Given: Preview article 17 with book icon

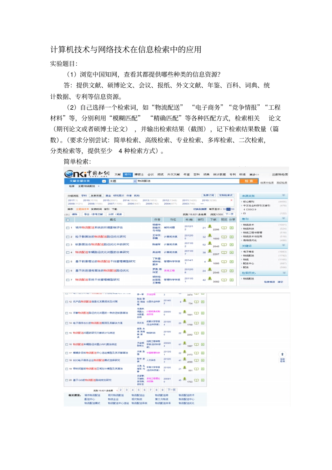Looking at the screenshot, I should point(196,353).
